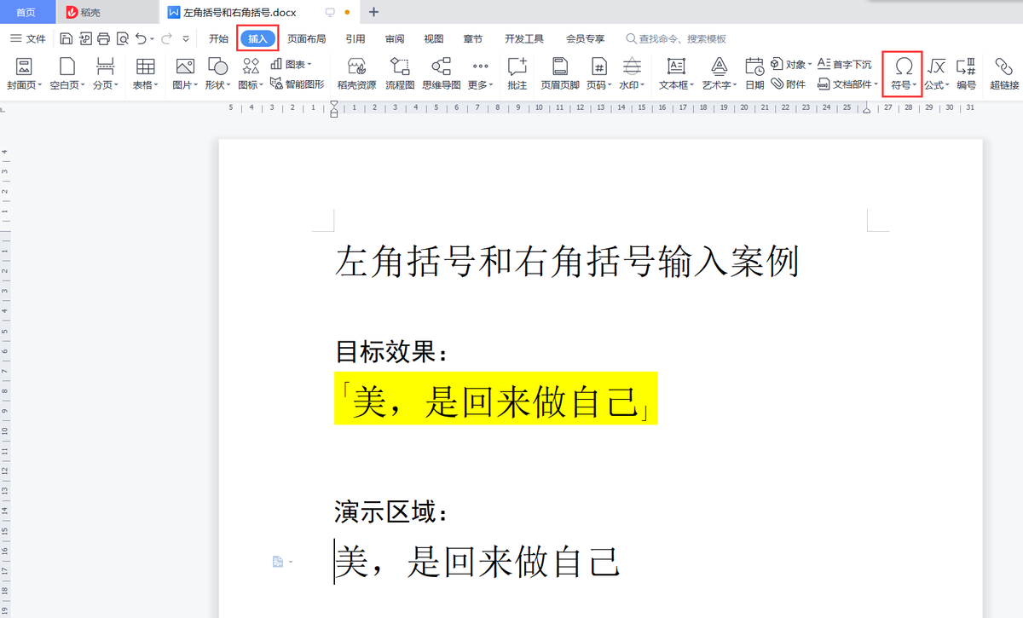This screenshot has height=618, width=1023.
Task: Insert a blank page (空白页)
Action: coord(66,74)
